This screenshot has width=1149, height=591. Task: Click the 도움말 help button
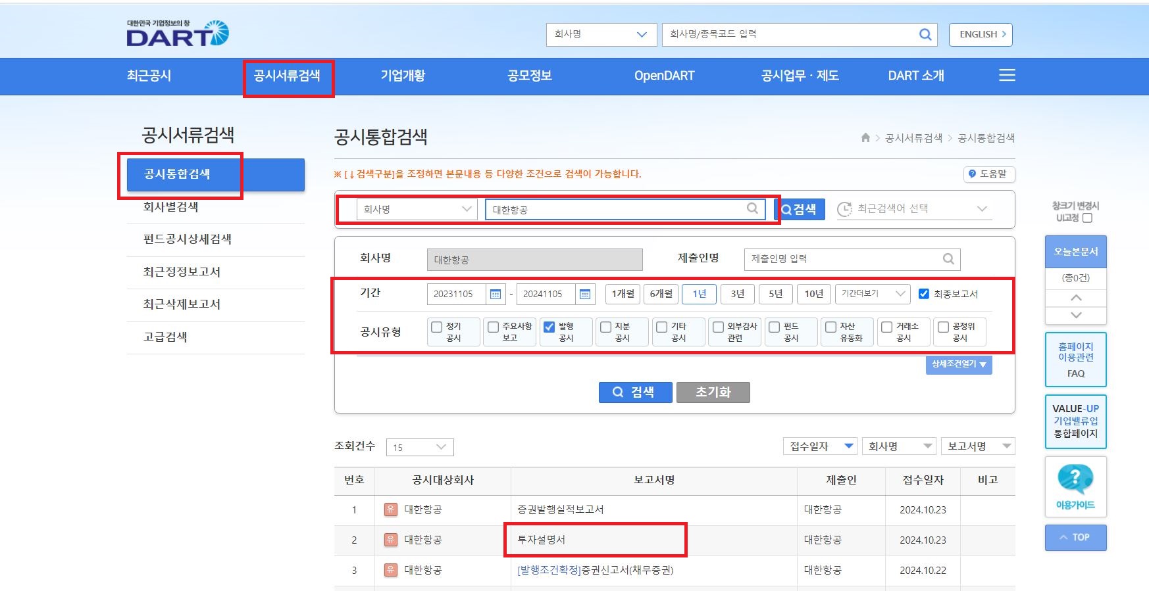[988, 174]
